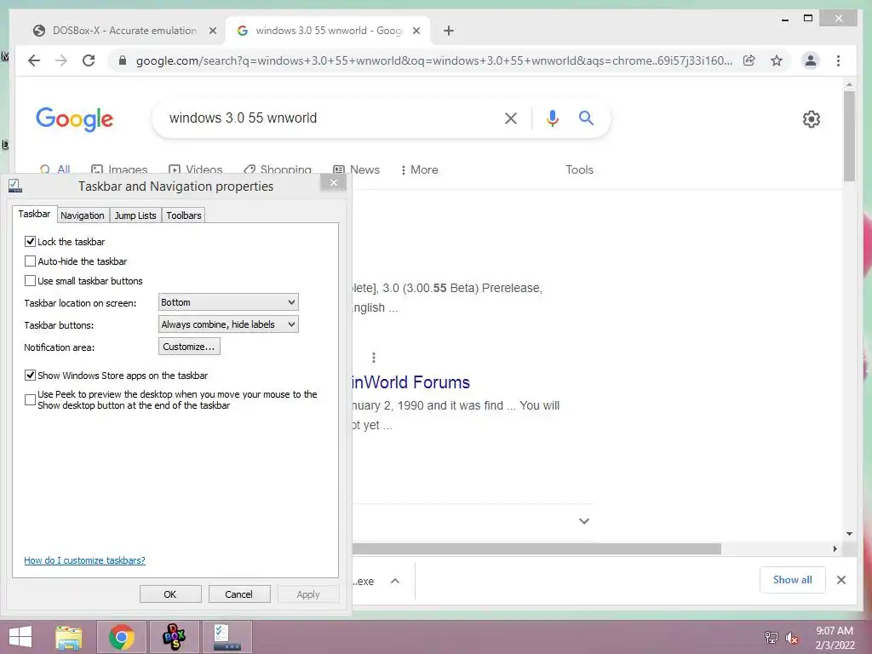Image resolution: width=872 pixels, height=654 pixels.
Task: Click Cancel in Taskbar properties
Action: [239, 594]
